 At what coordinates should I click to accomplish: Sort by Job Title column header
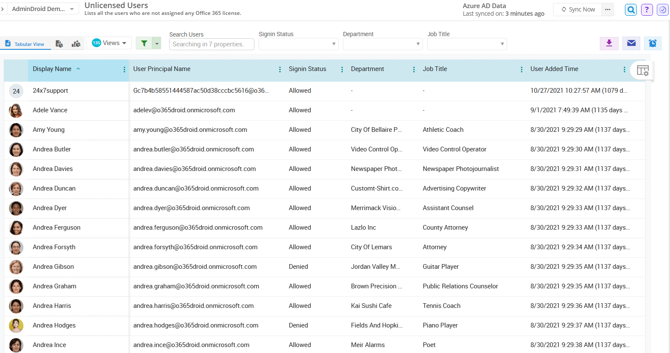point(435,69)
